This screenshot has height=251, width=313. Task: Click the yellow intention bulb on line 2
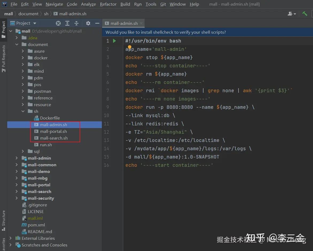130,47
